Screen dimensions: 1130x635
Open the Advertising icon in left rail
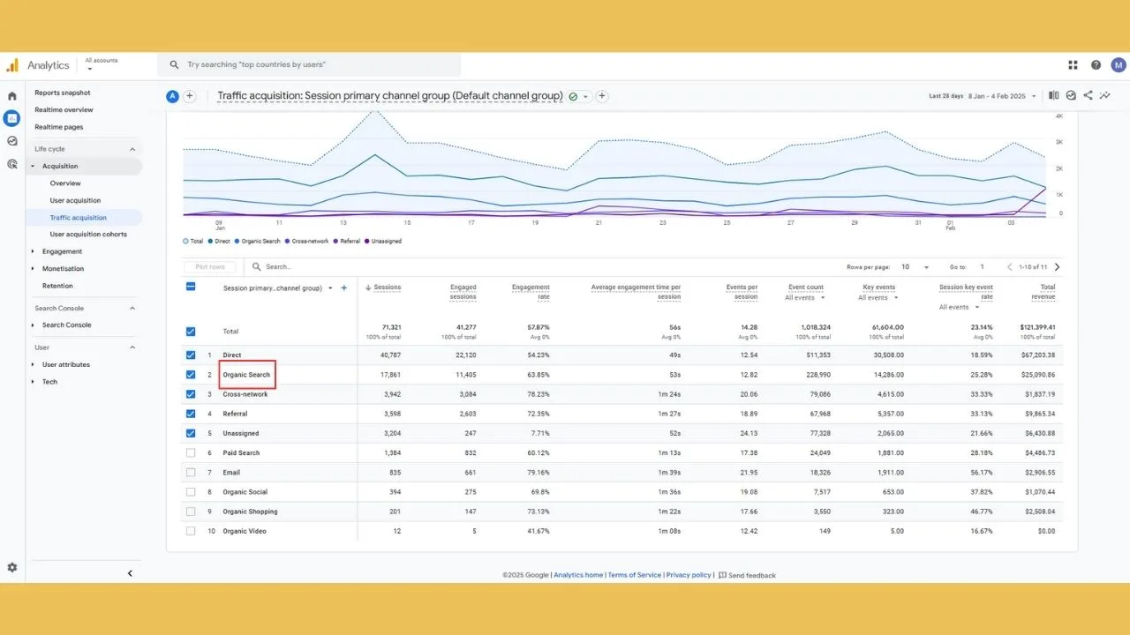[12, 164]
